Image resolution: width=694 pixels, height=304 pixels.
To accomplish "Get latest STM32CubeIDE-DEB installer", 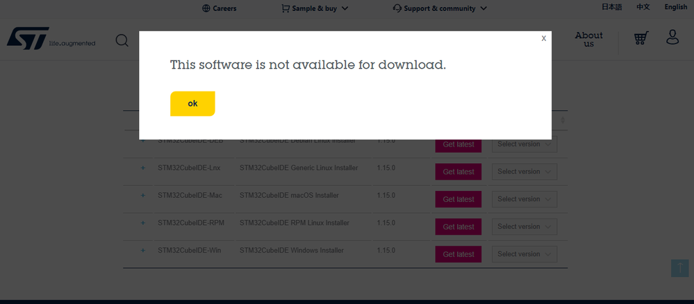I will point(458,144).
